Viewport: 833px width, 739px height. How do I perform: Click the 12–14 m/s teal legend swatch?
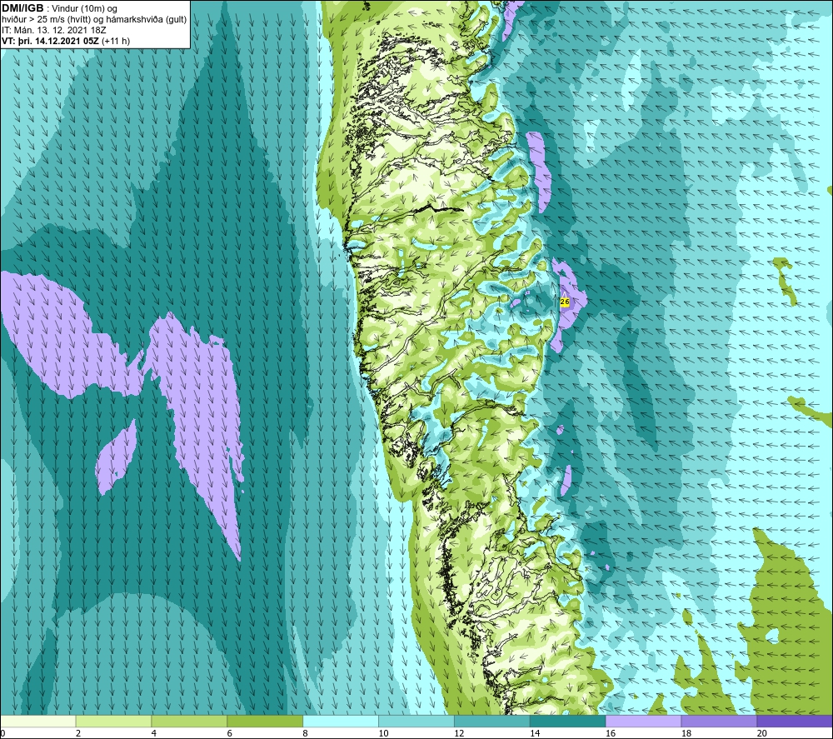492,722
